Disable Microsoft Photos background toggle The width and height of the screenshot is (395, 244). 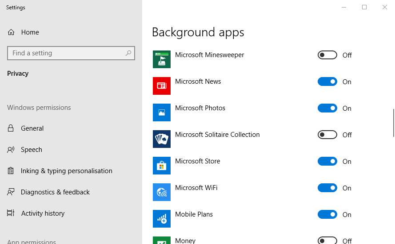tap(327, 108)
